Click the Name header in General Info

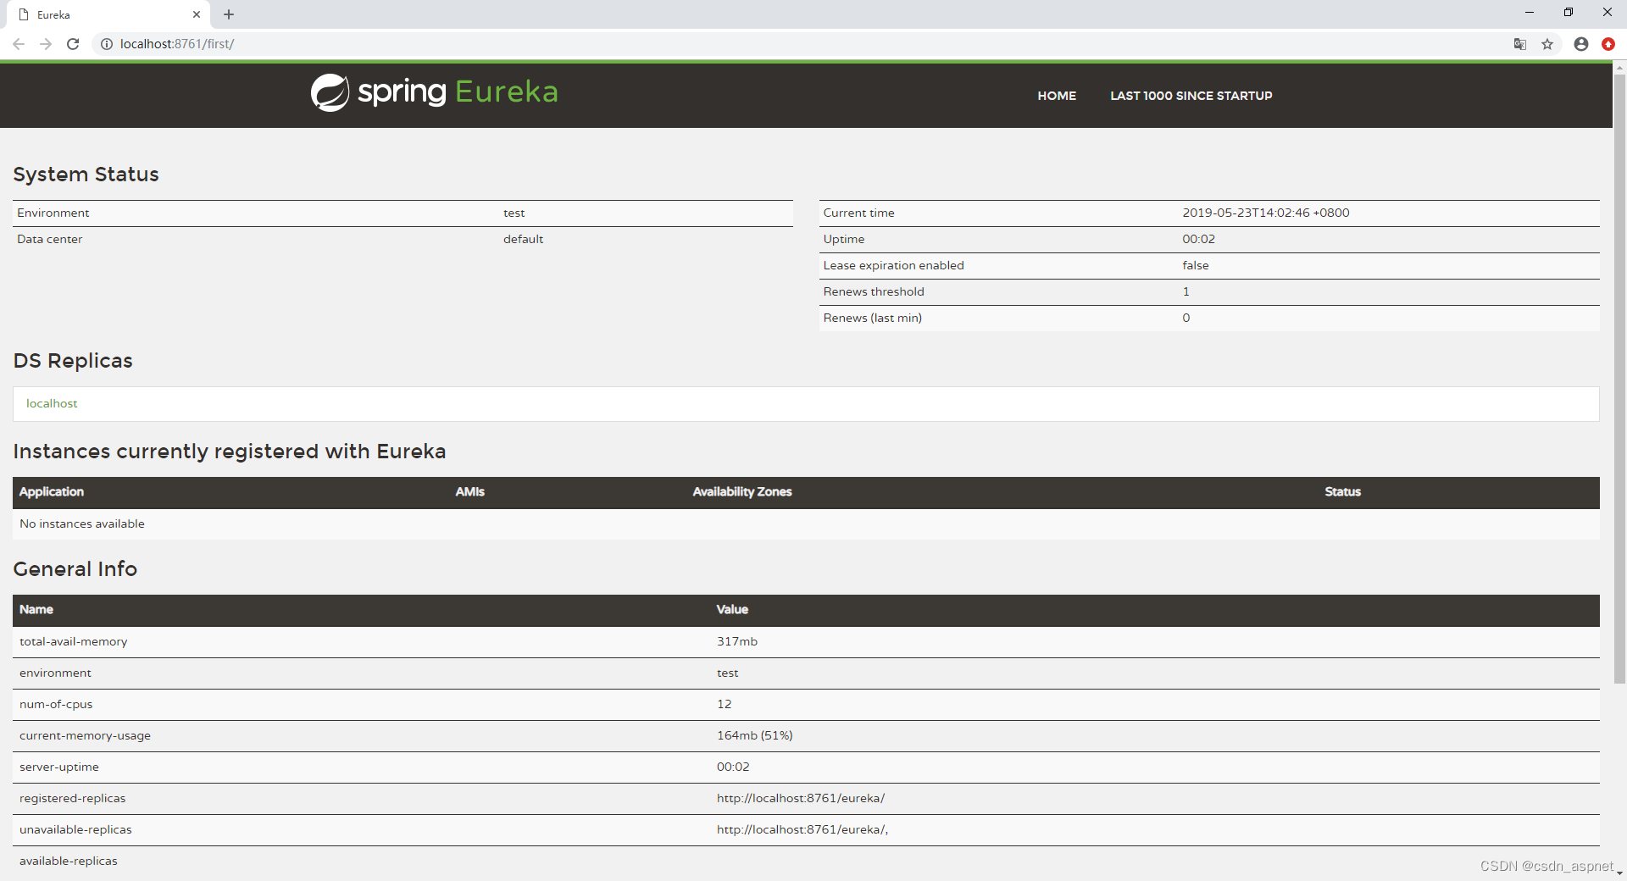click(36, 609)
